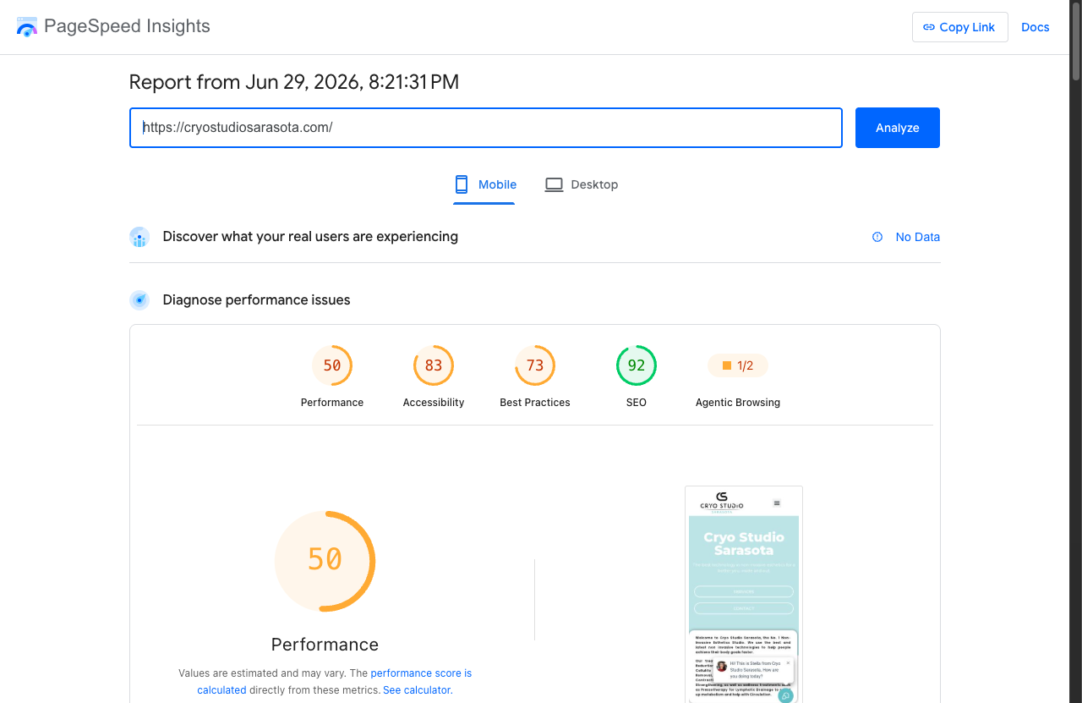Click the URL input field
The height and width of the screenshot is (703, 1082).
pos(486,128)
